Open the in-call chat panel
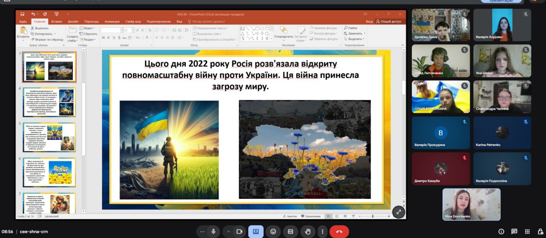This screenshot has height=238, width=546. point(514,232)
